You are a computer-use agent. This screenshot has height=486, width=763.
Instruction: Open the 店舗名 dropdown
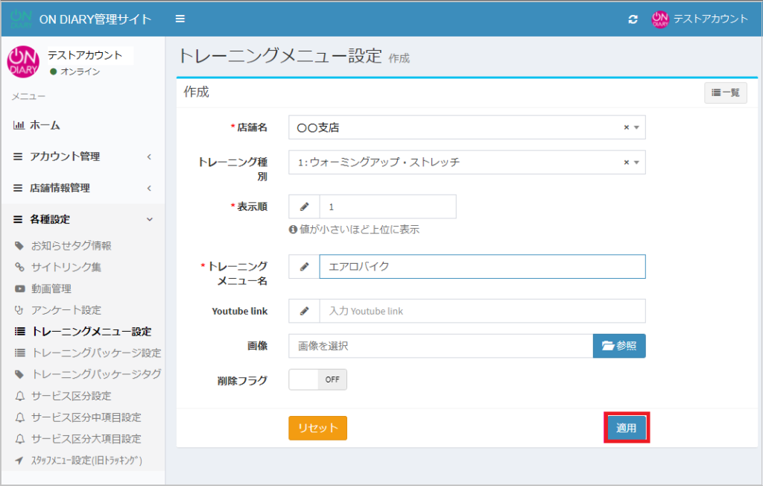(462, 127)
